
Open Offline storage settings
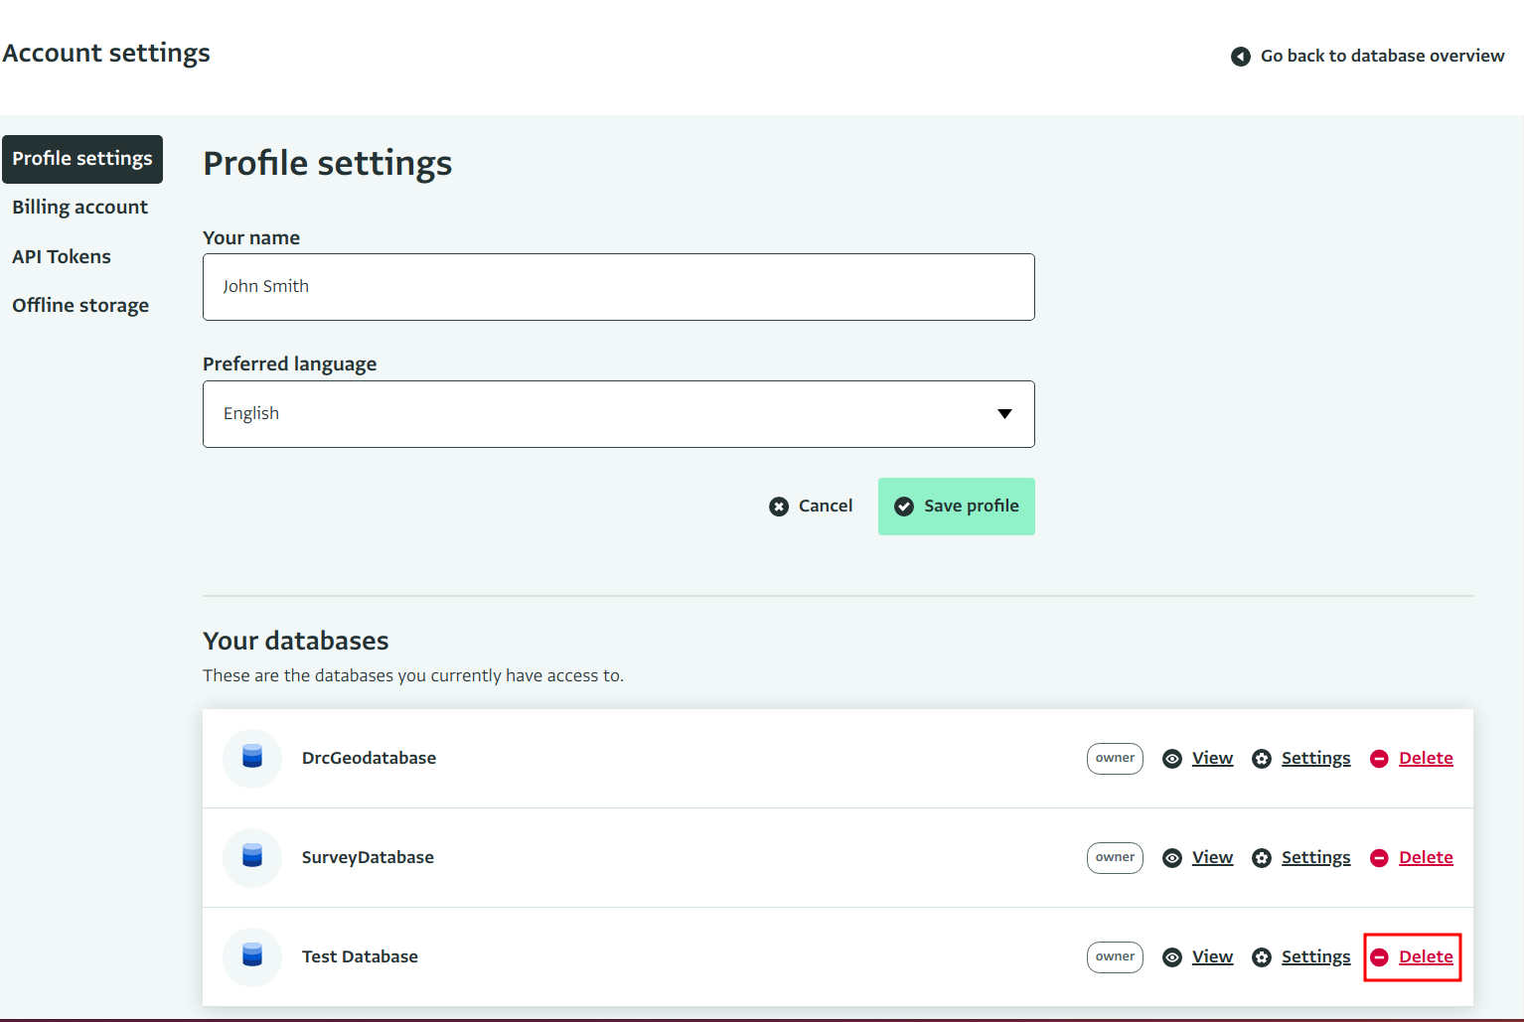click(x=80, y=305)
